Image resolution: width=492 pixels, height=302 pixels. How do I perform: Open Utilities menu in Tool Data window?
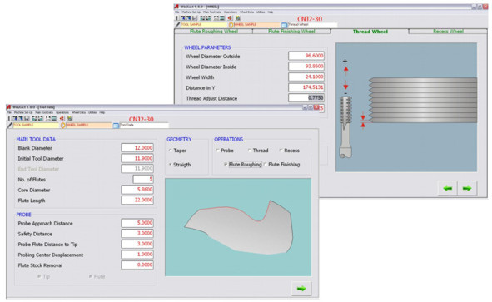click(x=92, y=112)
